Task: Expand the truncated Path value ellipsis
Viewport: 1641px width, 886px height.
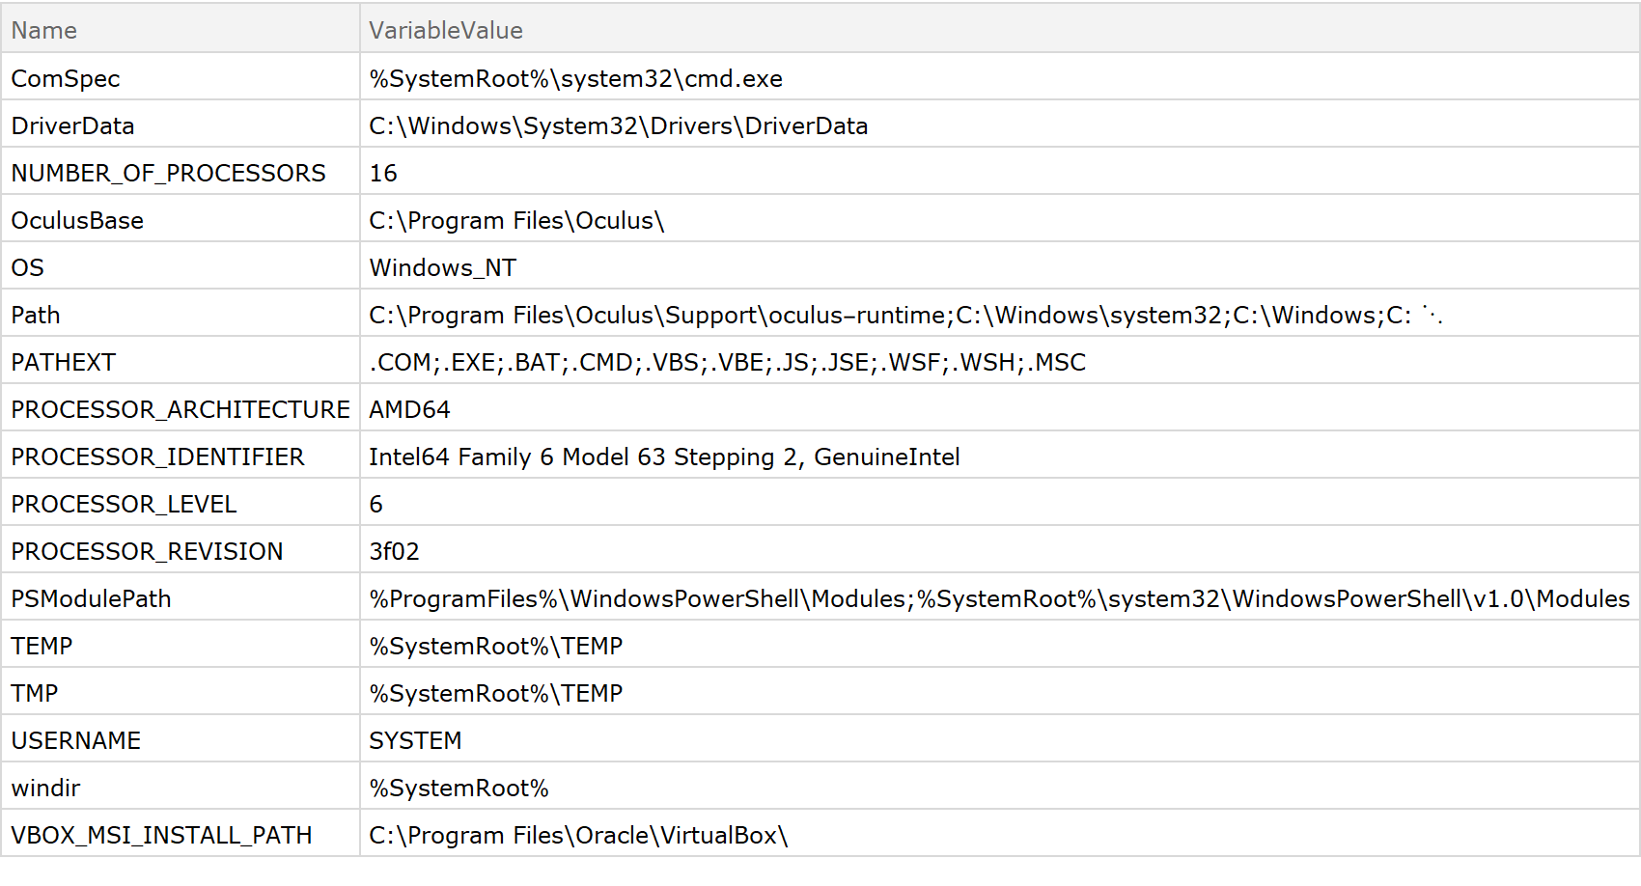Action: click(1432, 315)
